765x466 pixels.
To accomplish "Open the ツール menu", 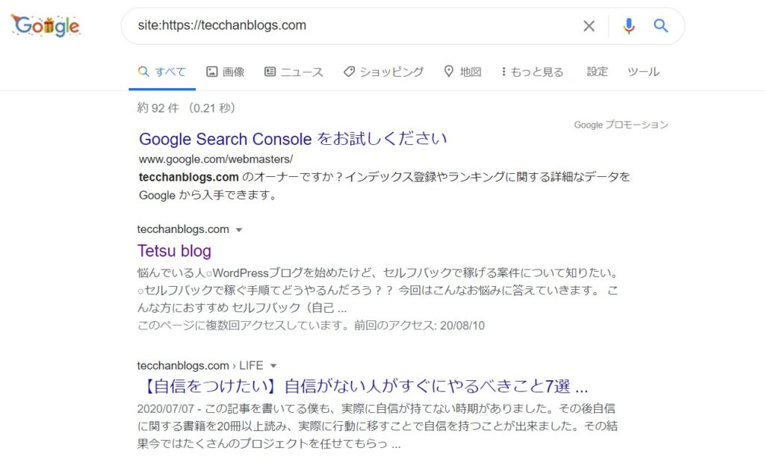I will [642, 72].
